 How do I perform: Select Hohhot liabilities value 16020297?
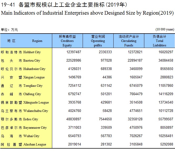coord(166,52)
